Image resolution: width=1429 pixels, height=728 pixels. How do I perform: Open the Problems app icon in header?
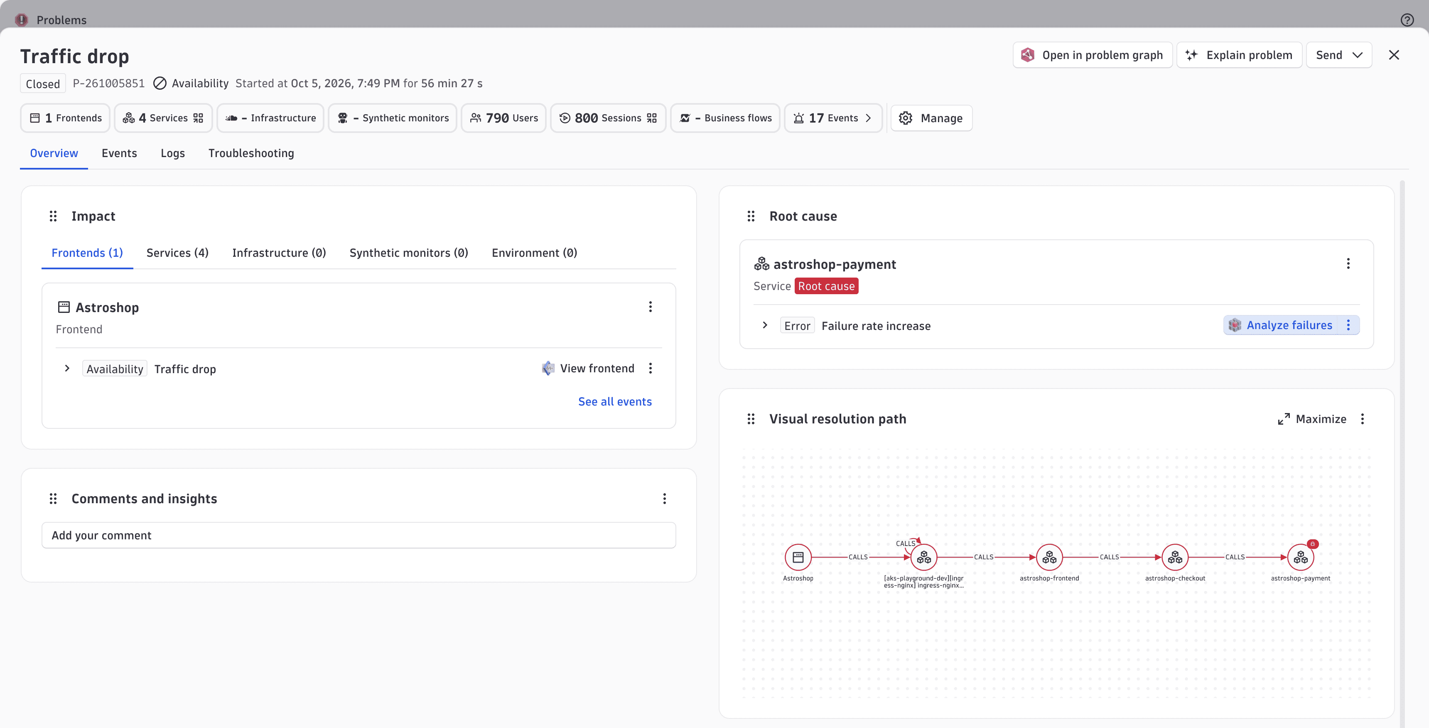(x=22, y=20)
